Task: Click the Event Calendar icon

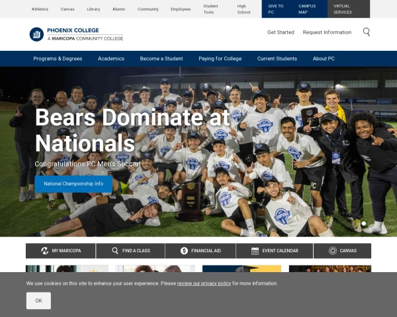Action: click(x=255, y=251)
